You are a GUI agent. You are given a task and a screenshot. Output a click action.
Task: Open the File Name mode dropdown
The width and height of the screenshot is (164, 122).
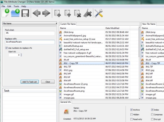coord(30,24)
